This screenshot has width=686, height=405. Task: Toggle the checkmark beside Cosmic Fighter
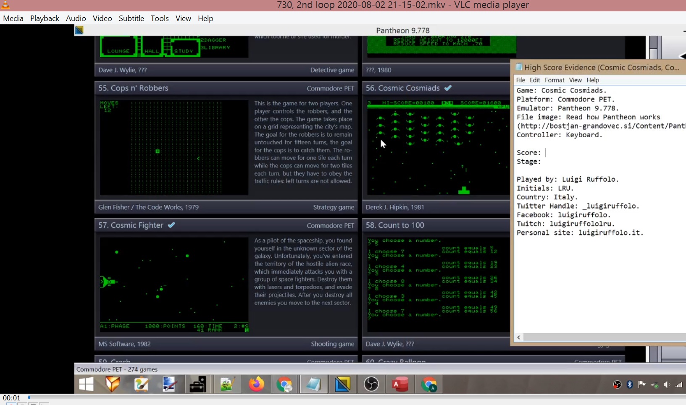click(171, 225)
